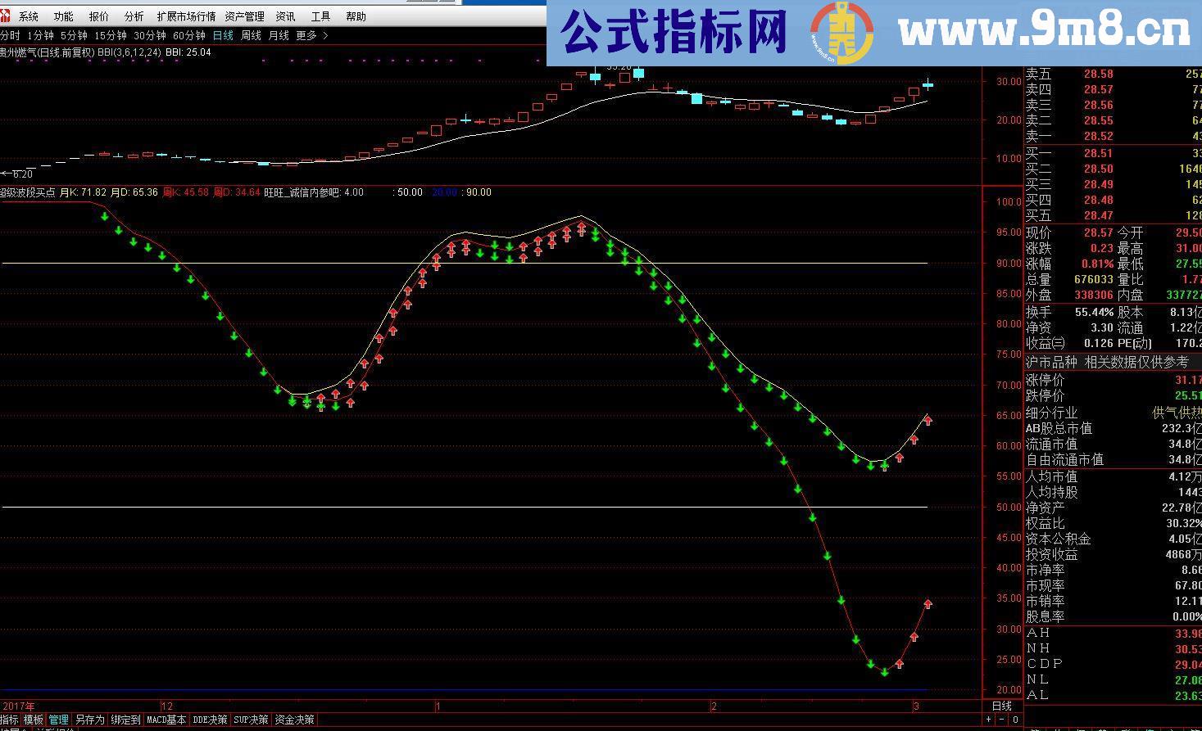Open the SUP决策 panel
Viewport: 1202px width, 731px height.
pyautogui.click(x=251, y=719)
